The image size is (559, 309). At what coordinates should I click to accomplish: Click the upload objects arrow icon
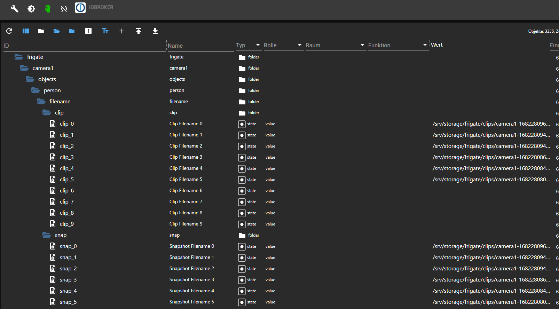point(139,31)
